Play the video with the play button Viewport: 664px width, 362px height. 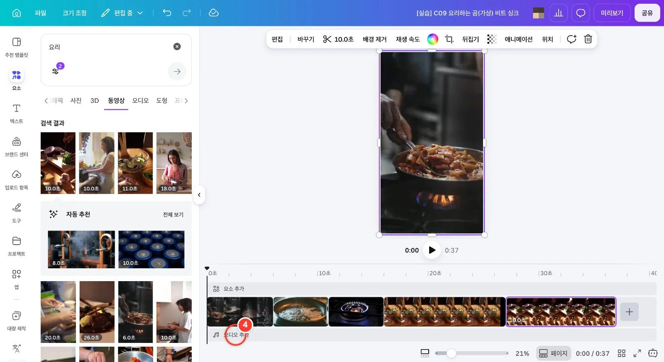pyautogui.click(x=432, y=250)
